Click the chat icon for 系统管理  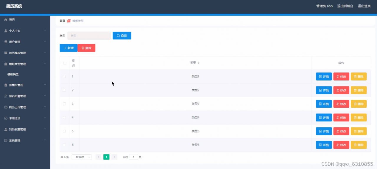(6, 141)
